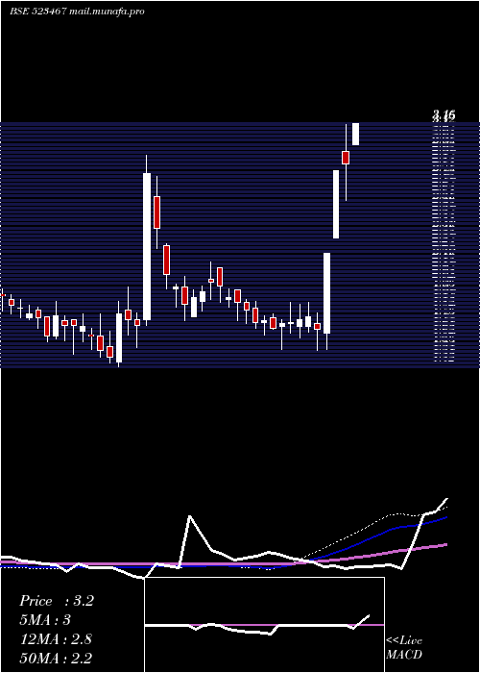Click the '5MA : 3' value
Image resolution: width=480 pixels, height=673 pixels.
(x=45, y=620)
